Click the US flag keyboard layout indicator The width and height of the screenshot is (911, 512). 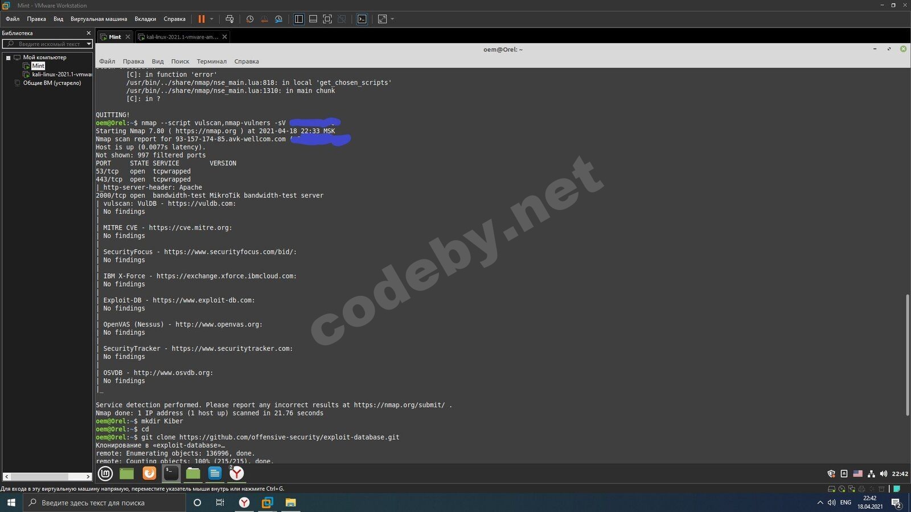click(x=857, y=474)
